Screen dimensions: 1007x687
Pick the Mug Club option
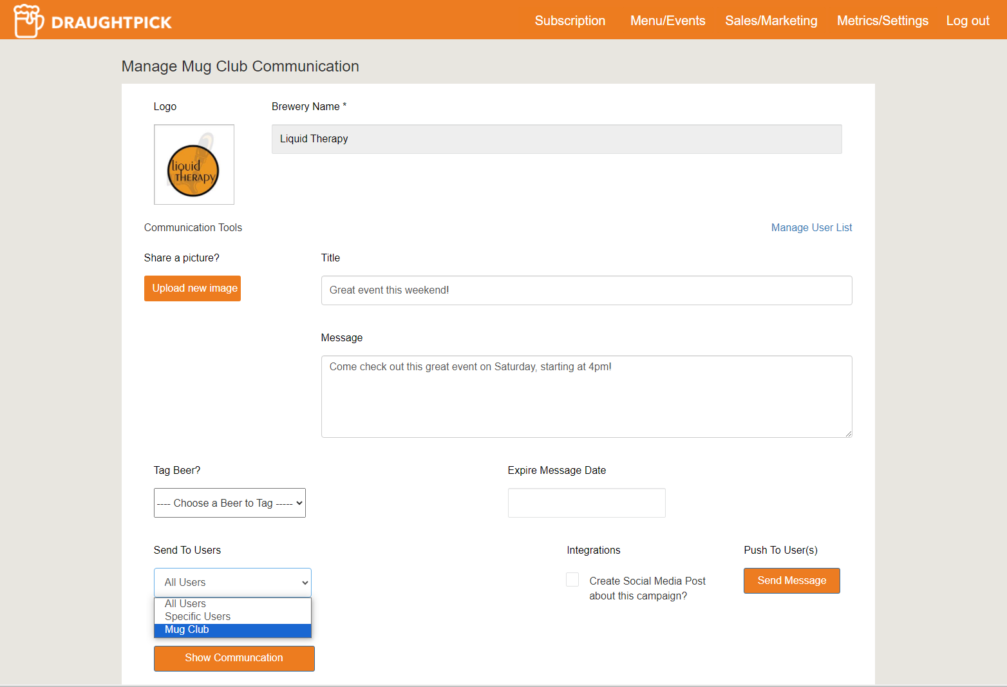point(187,630)
